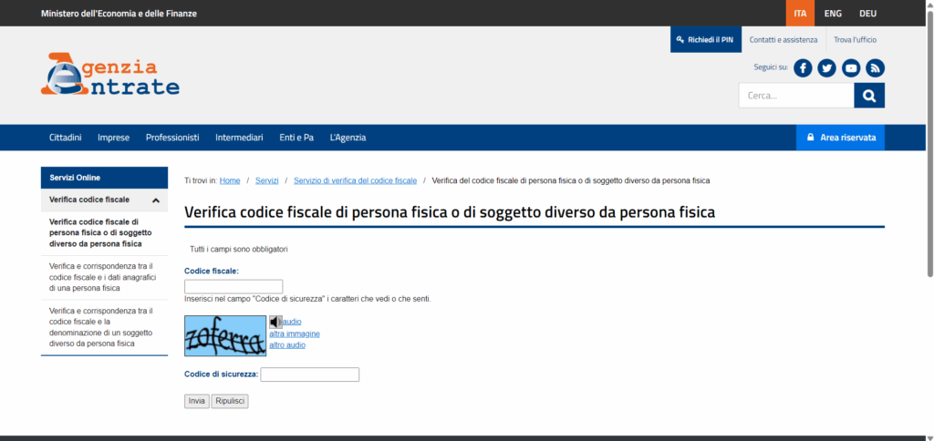934x441 pixels.
Task: Select the ITA language option
Action: 800,14
